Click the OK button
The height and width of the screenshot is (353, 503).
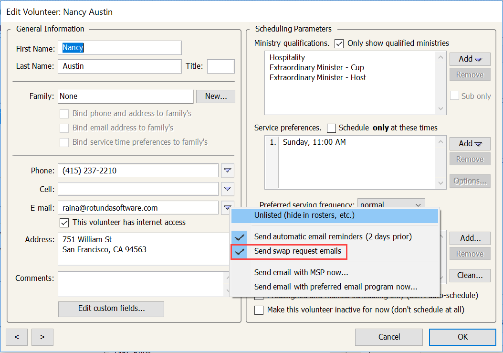point(462,337)
